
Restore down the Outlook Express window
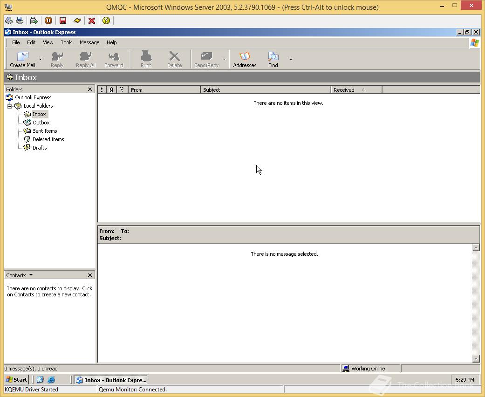(x=467, y=32)
